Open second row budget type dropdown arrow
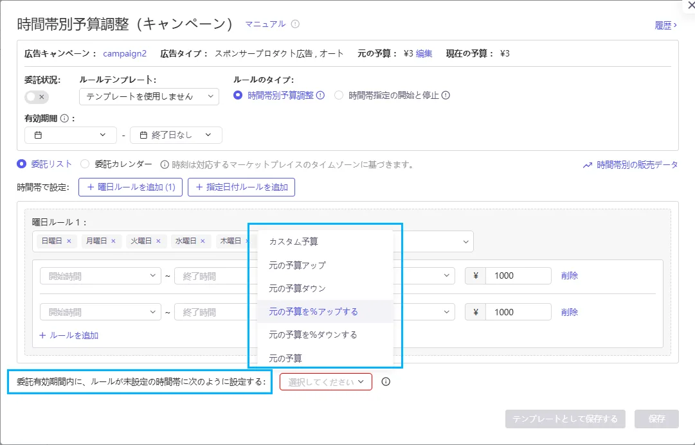Viewport: 695px width, 445px height. tap(446, 312)
